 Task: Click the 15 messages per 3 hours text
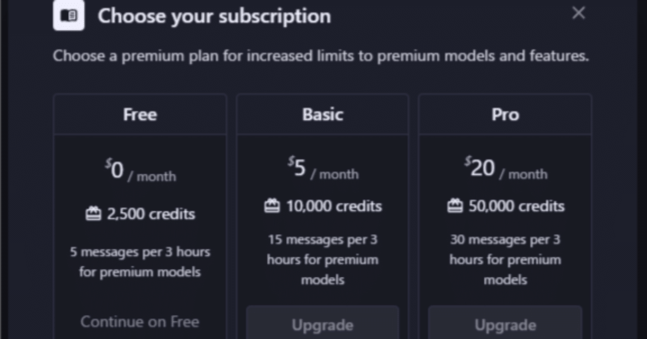322,259
